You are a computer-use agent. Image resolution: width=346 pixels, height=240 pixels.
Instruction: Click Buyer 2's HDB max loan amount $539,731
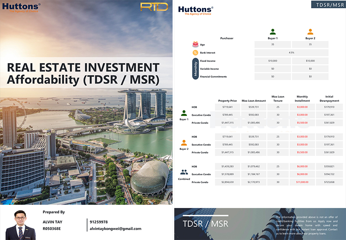pyautogui.click(x=254, y=137)
